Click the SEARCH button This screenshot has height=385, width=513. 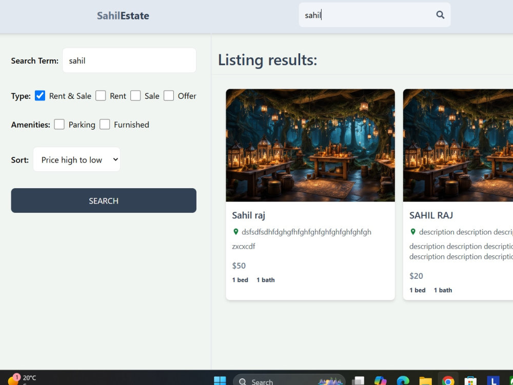tap(104, 200)
